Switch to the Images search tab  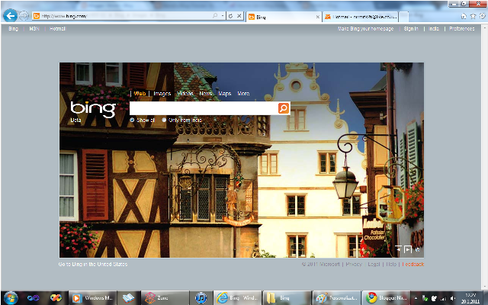pyautogui.click(x=162, y=94)
